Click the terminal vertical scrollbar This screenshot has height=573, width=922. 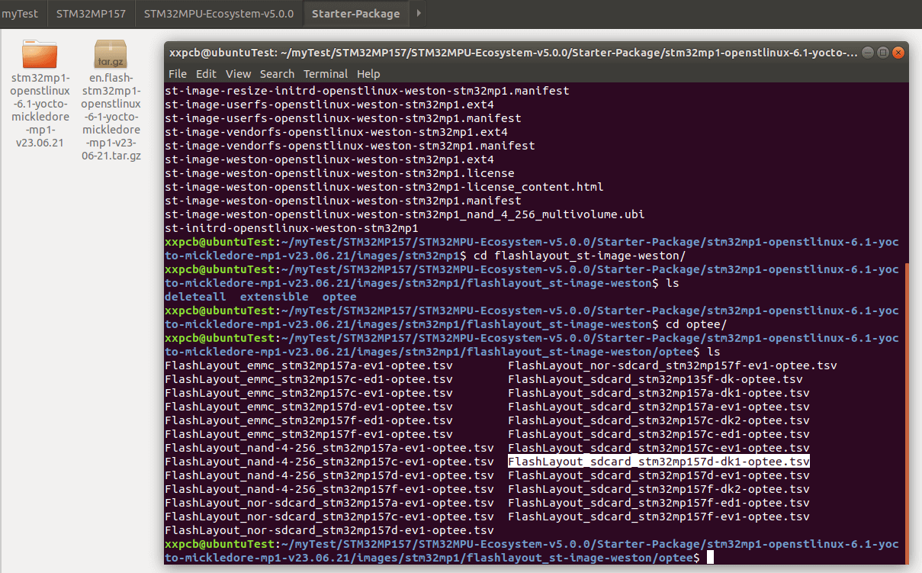click(906, 412)
